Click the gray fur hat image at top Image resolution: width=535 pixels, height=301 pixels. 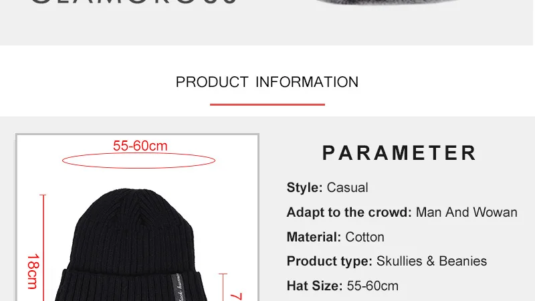pyautogui.click(x=387, y=3)
